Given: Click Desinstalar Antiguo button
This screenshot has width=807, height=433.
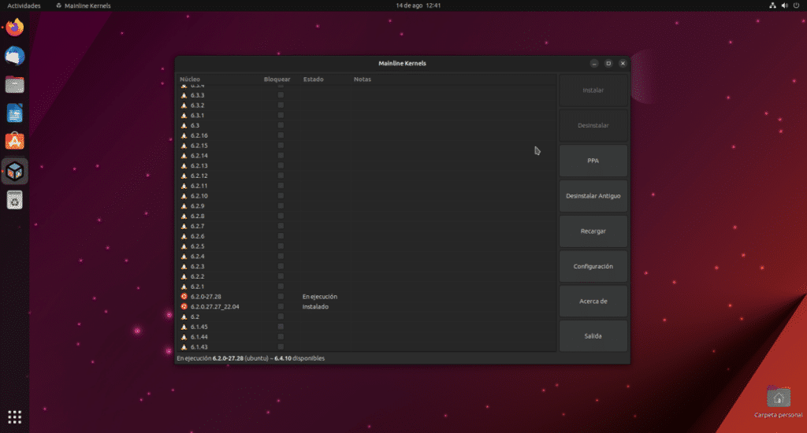Looking at the screenshot, I should click(593, 196).
